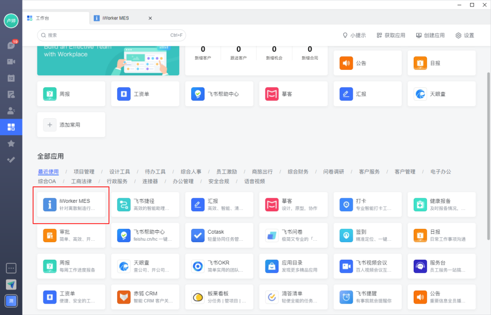Screen dimensions: 491x315
Task: Open the 日报 shortcut at the top
Action: pyautogui.click(x=442, y=63)
